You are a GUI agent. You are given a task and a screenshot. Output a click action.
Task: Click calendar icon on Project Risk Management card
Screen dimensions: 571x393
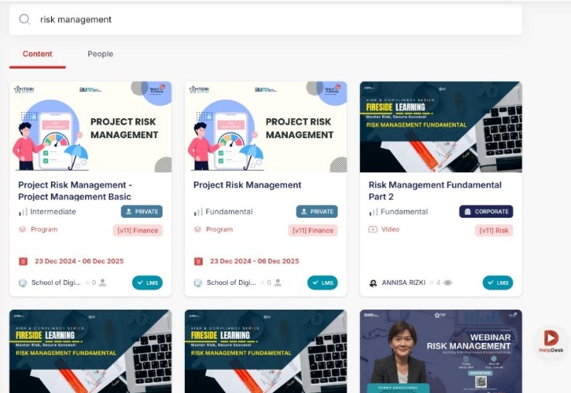click(198, 261)
